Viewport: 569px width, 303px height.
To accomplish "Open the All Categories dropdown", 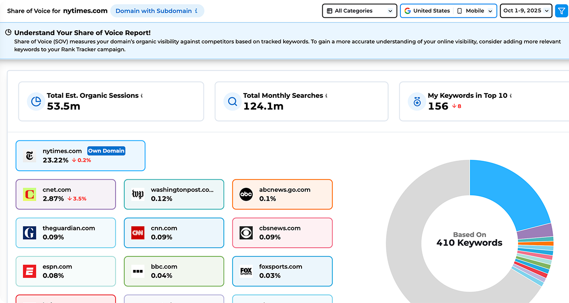I will 359,11.
